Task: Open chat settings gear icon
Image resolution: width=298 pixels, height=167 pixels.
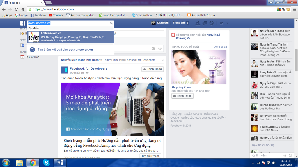Action: click(x=285, y=156)
